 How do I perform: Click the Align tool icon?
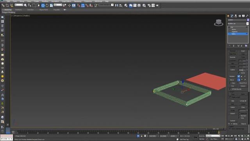(121, 5)
